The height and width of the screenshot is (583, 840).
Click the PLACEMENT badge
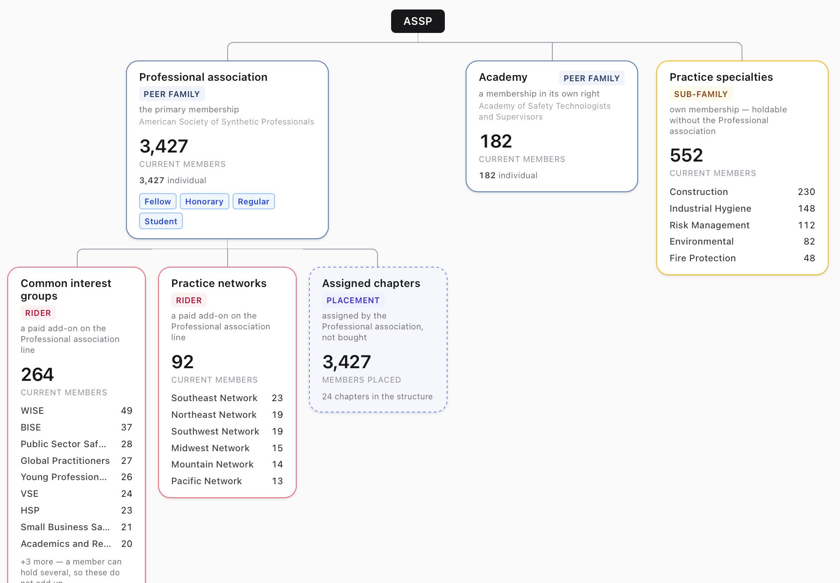coord(353,300)
